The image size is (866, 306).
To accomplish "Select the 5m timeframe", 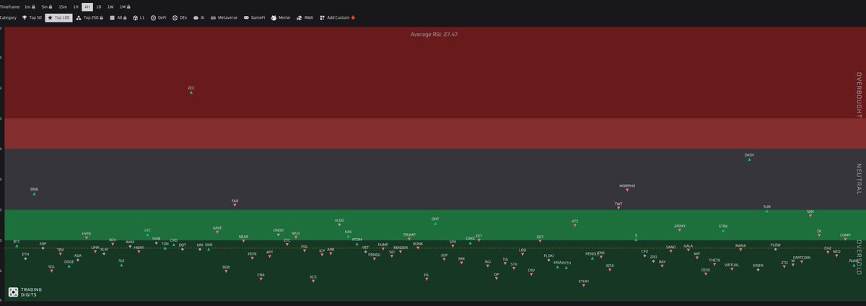I will coord(46,6).
